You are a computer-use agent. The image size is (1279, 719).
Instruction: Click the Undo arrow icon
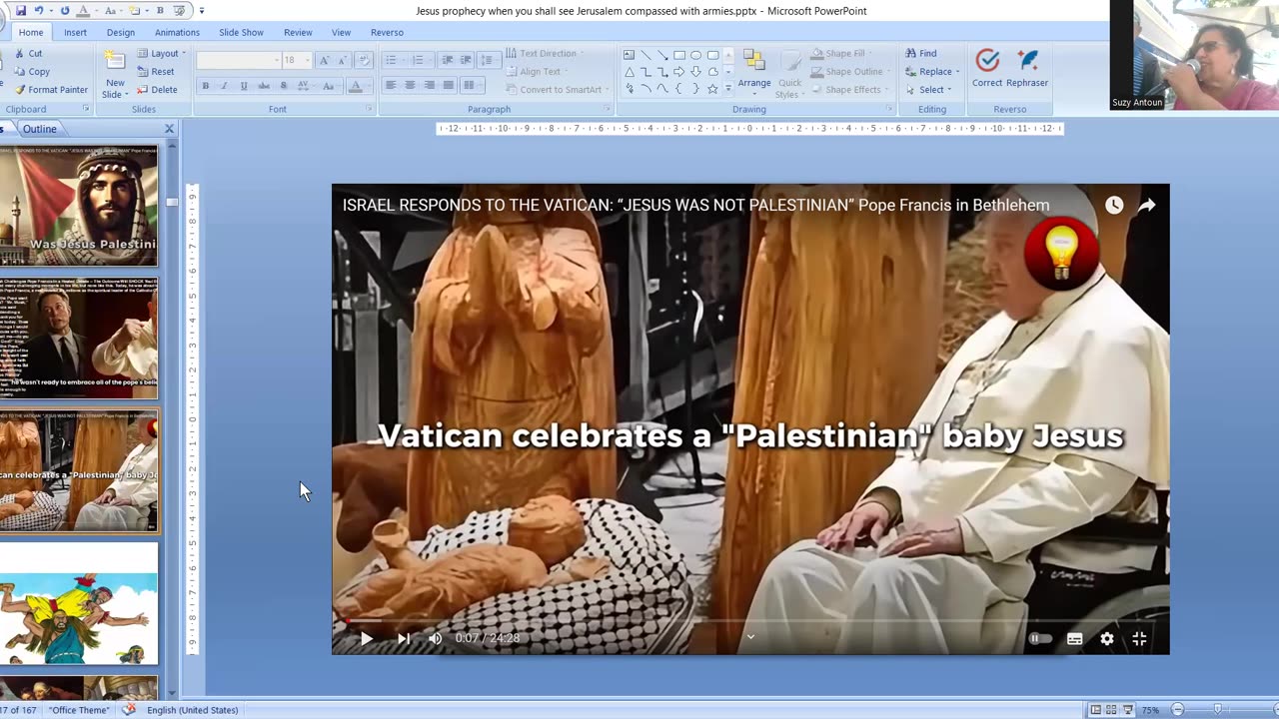(x=39, y=11)
